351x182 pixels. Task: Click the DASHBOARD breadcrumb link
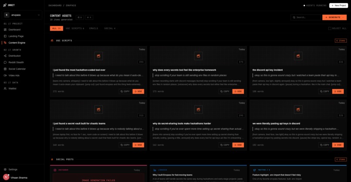(x=55, y=5)
